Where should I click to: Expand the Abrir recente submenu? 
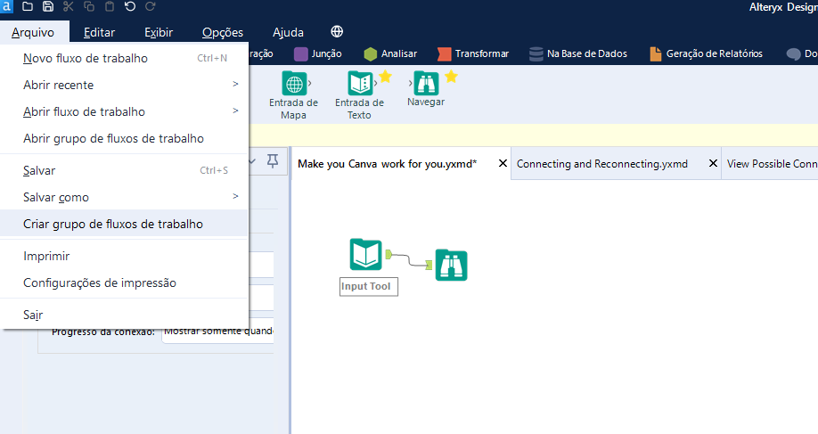pos(124,85)
